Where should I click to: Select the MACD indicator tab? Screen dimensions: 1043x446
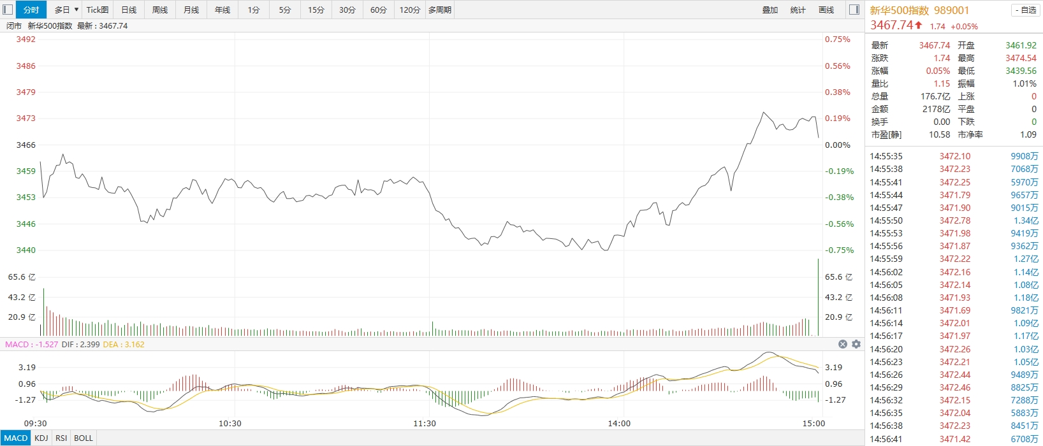[16, 438]
